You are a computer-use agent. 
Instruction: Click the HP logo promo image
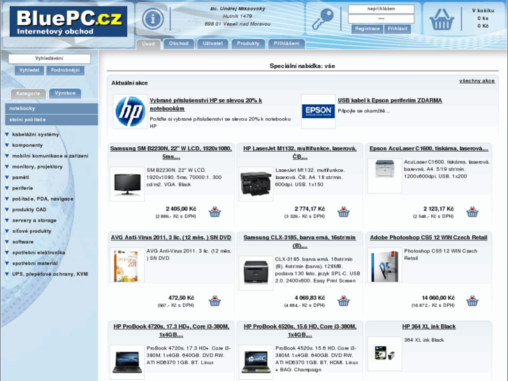click(x=130, y=112)
